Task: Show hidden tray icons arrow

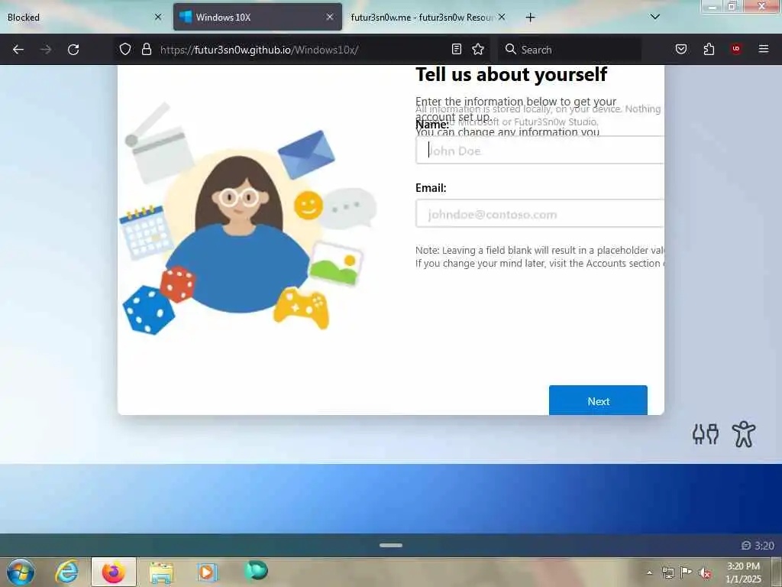Action: coord(649,572)
